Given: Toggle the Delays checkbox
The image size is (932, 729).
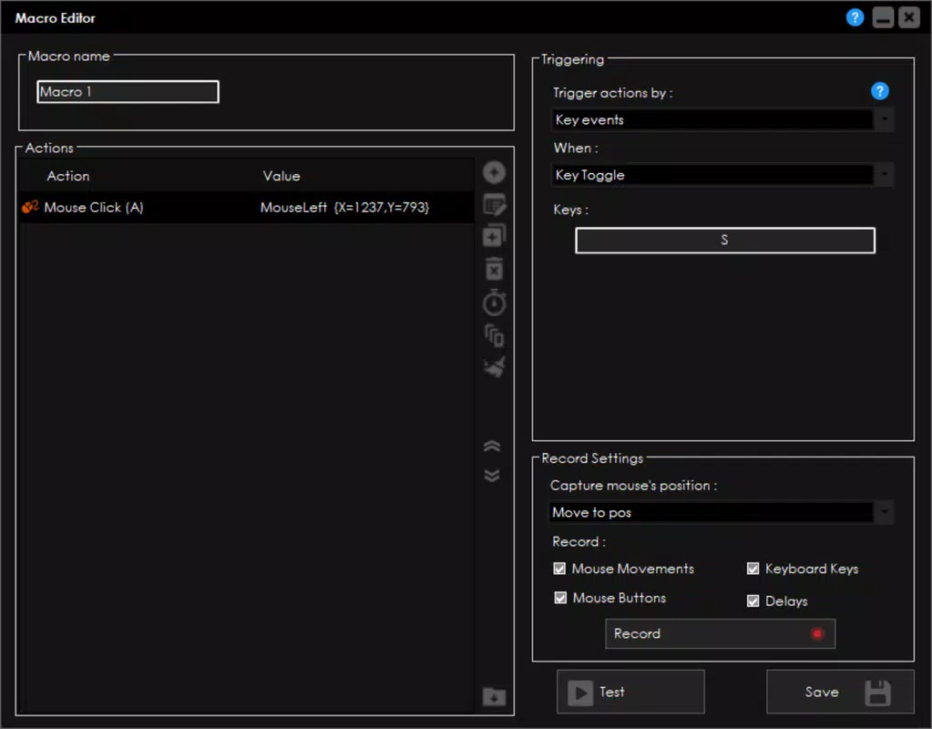Looking at the screenshot, I should click(x=753, y=601).
